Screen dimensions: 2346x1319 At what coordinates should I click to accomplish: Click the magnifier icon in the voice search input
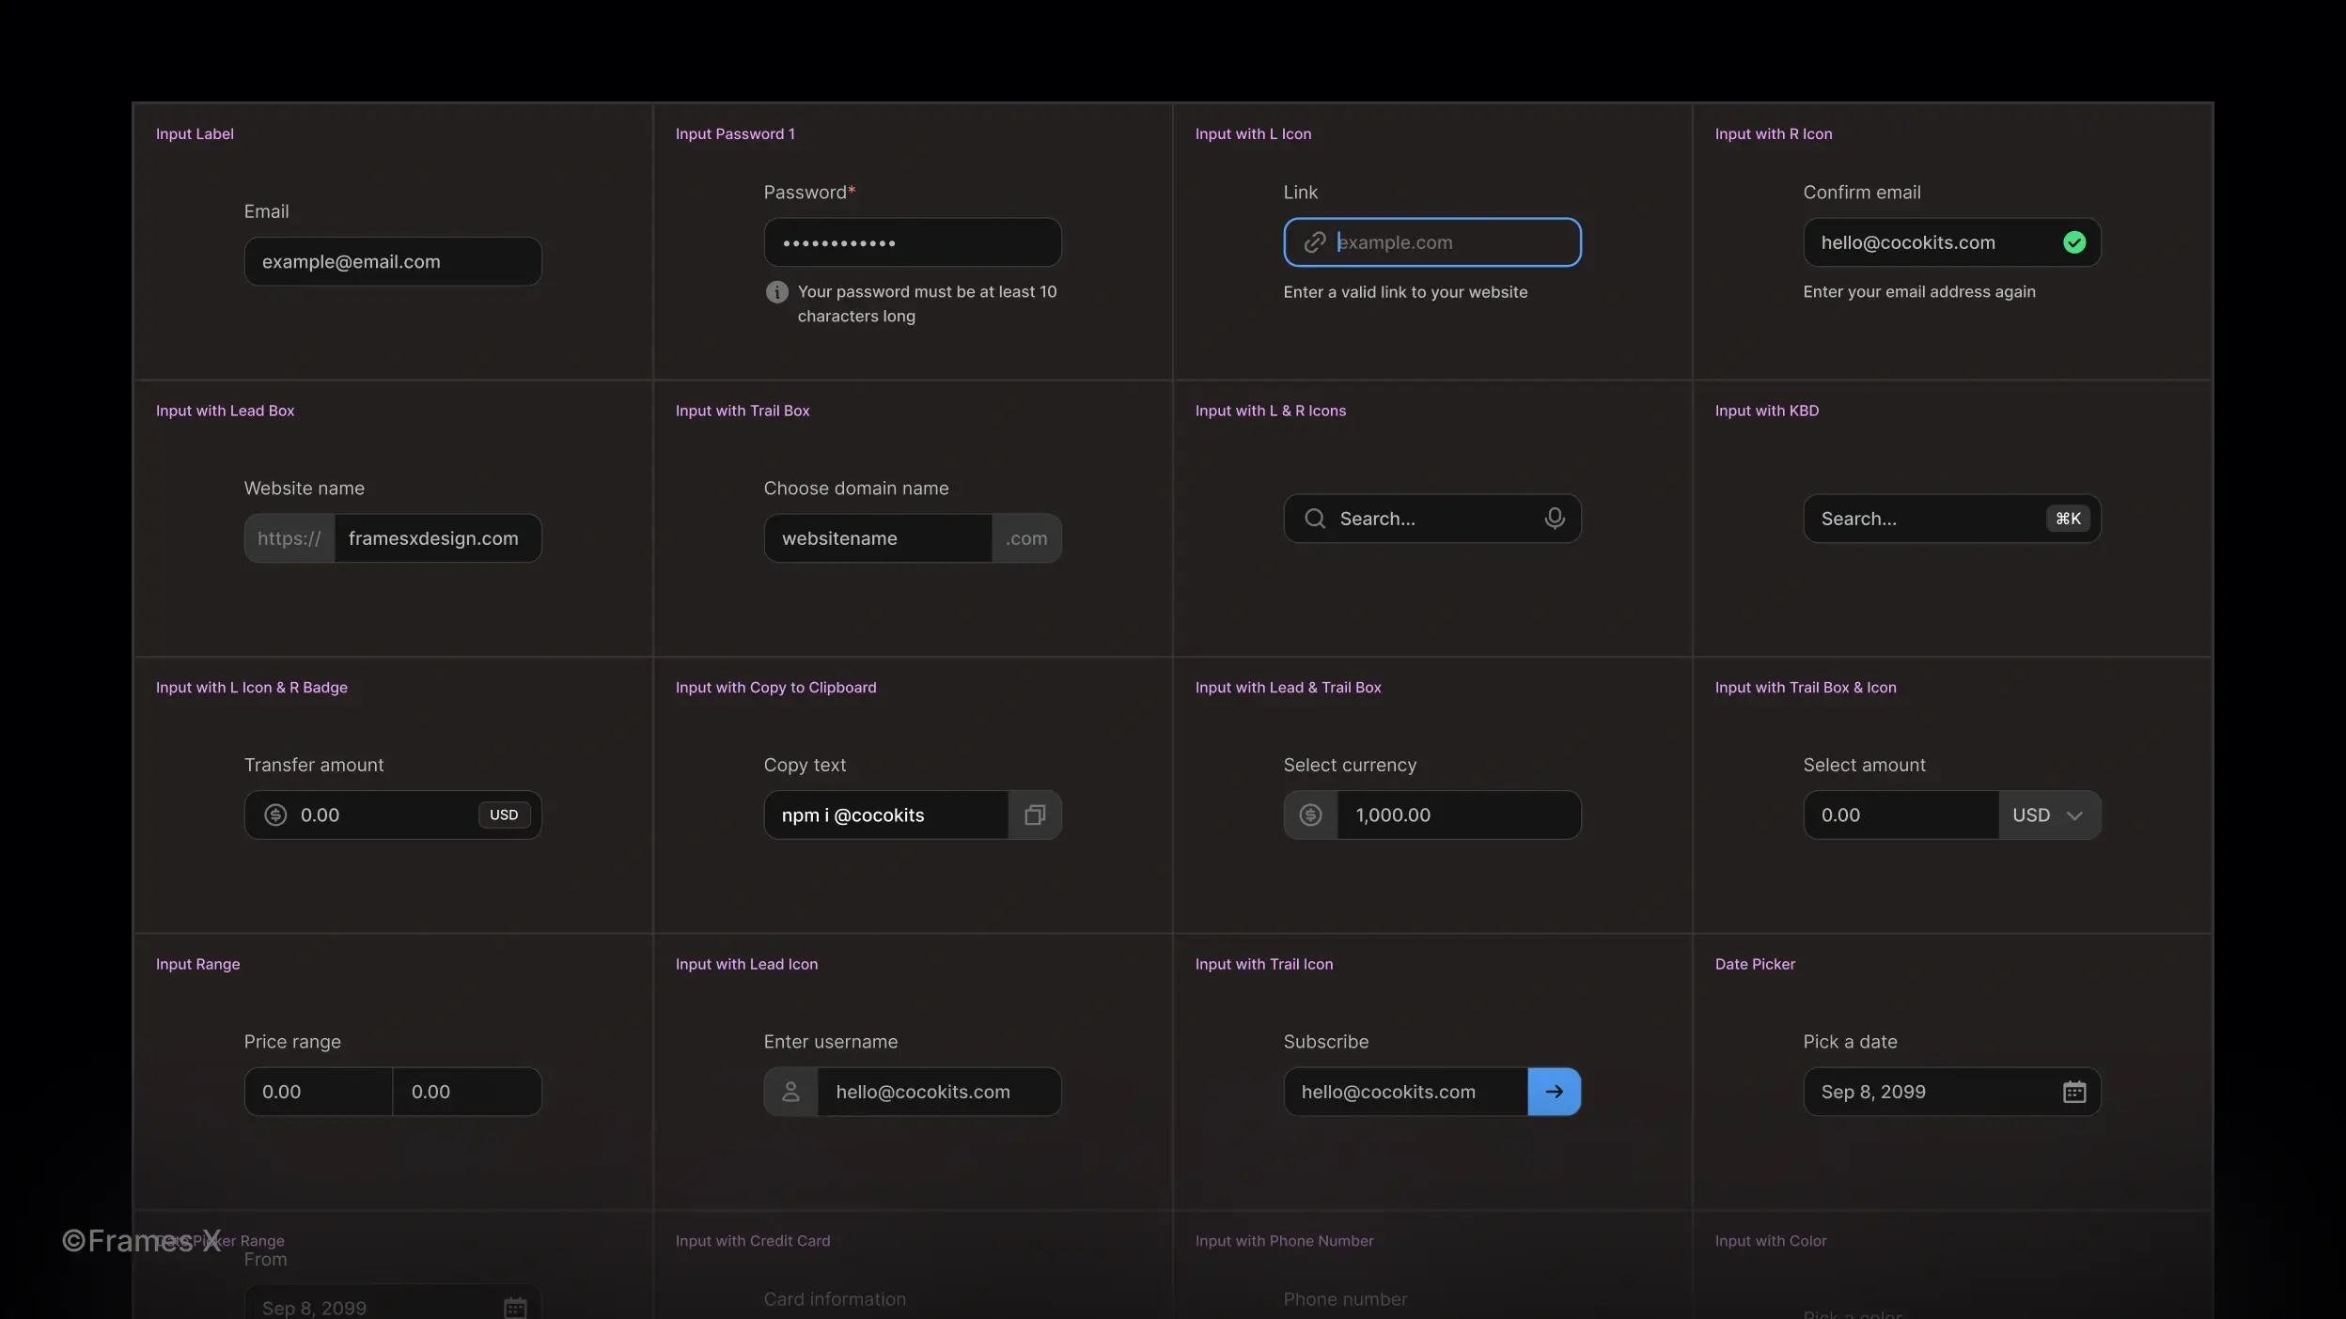tap(1315, 518)
